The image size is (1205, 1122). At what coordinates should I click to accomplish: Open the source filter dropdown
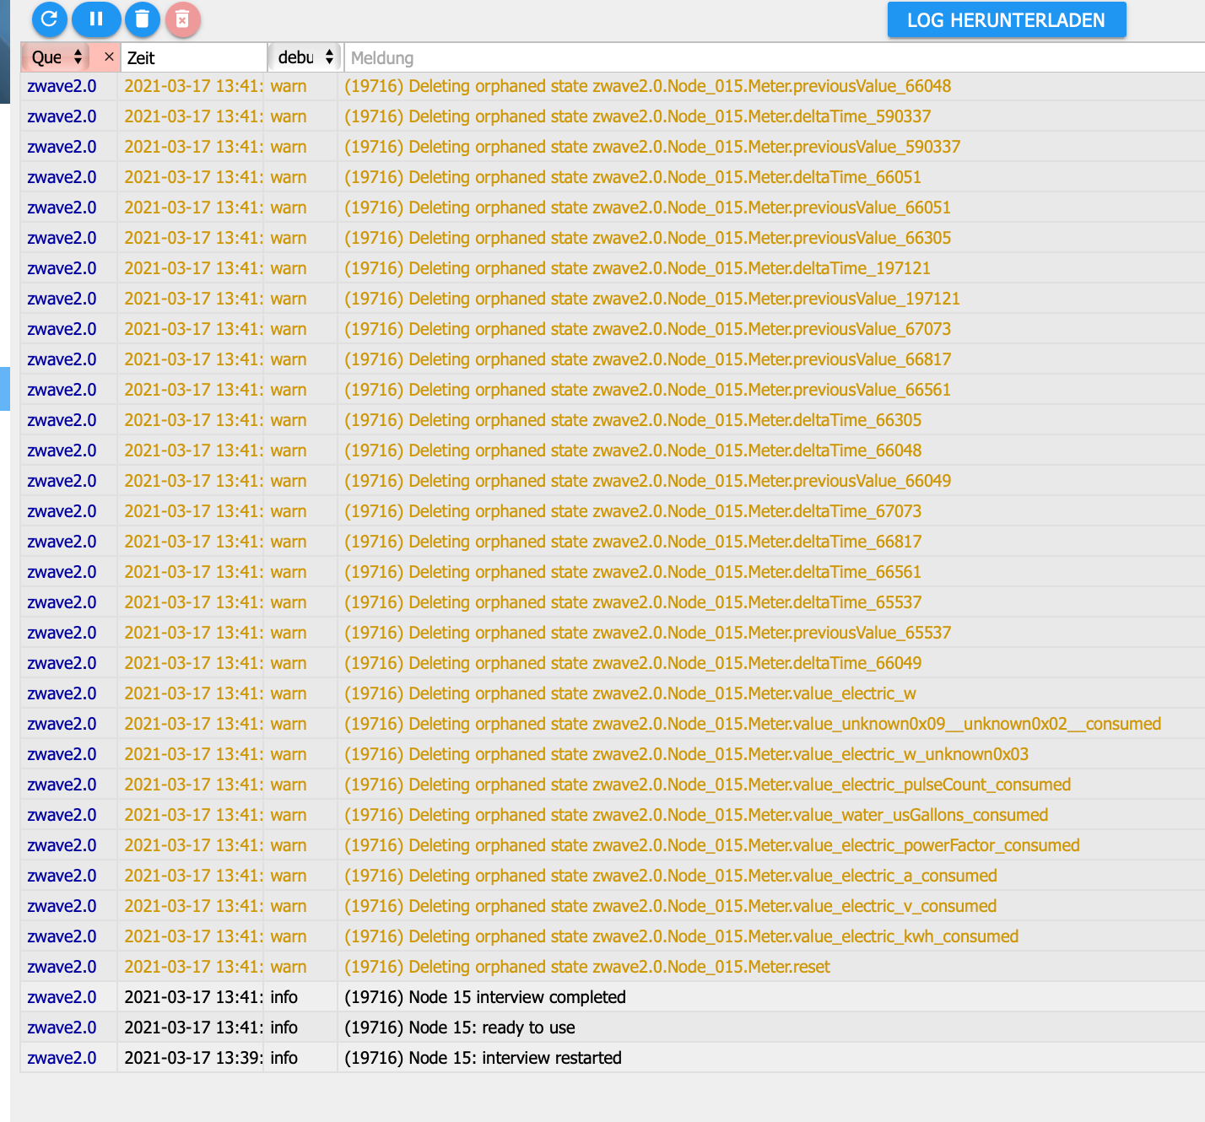(x=57, y=57)
